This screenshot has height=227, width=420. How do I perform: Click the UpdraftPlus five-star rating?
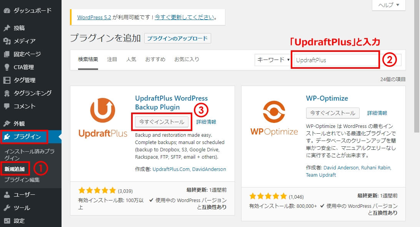97,191
